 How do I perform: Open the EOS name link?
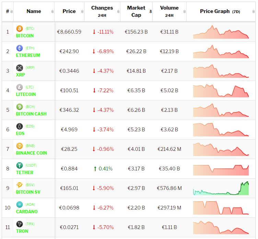[x=20, y=133]
